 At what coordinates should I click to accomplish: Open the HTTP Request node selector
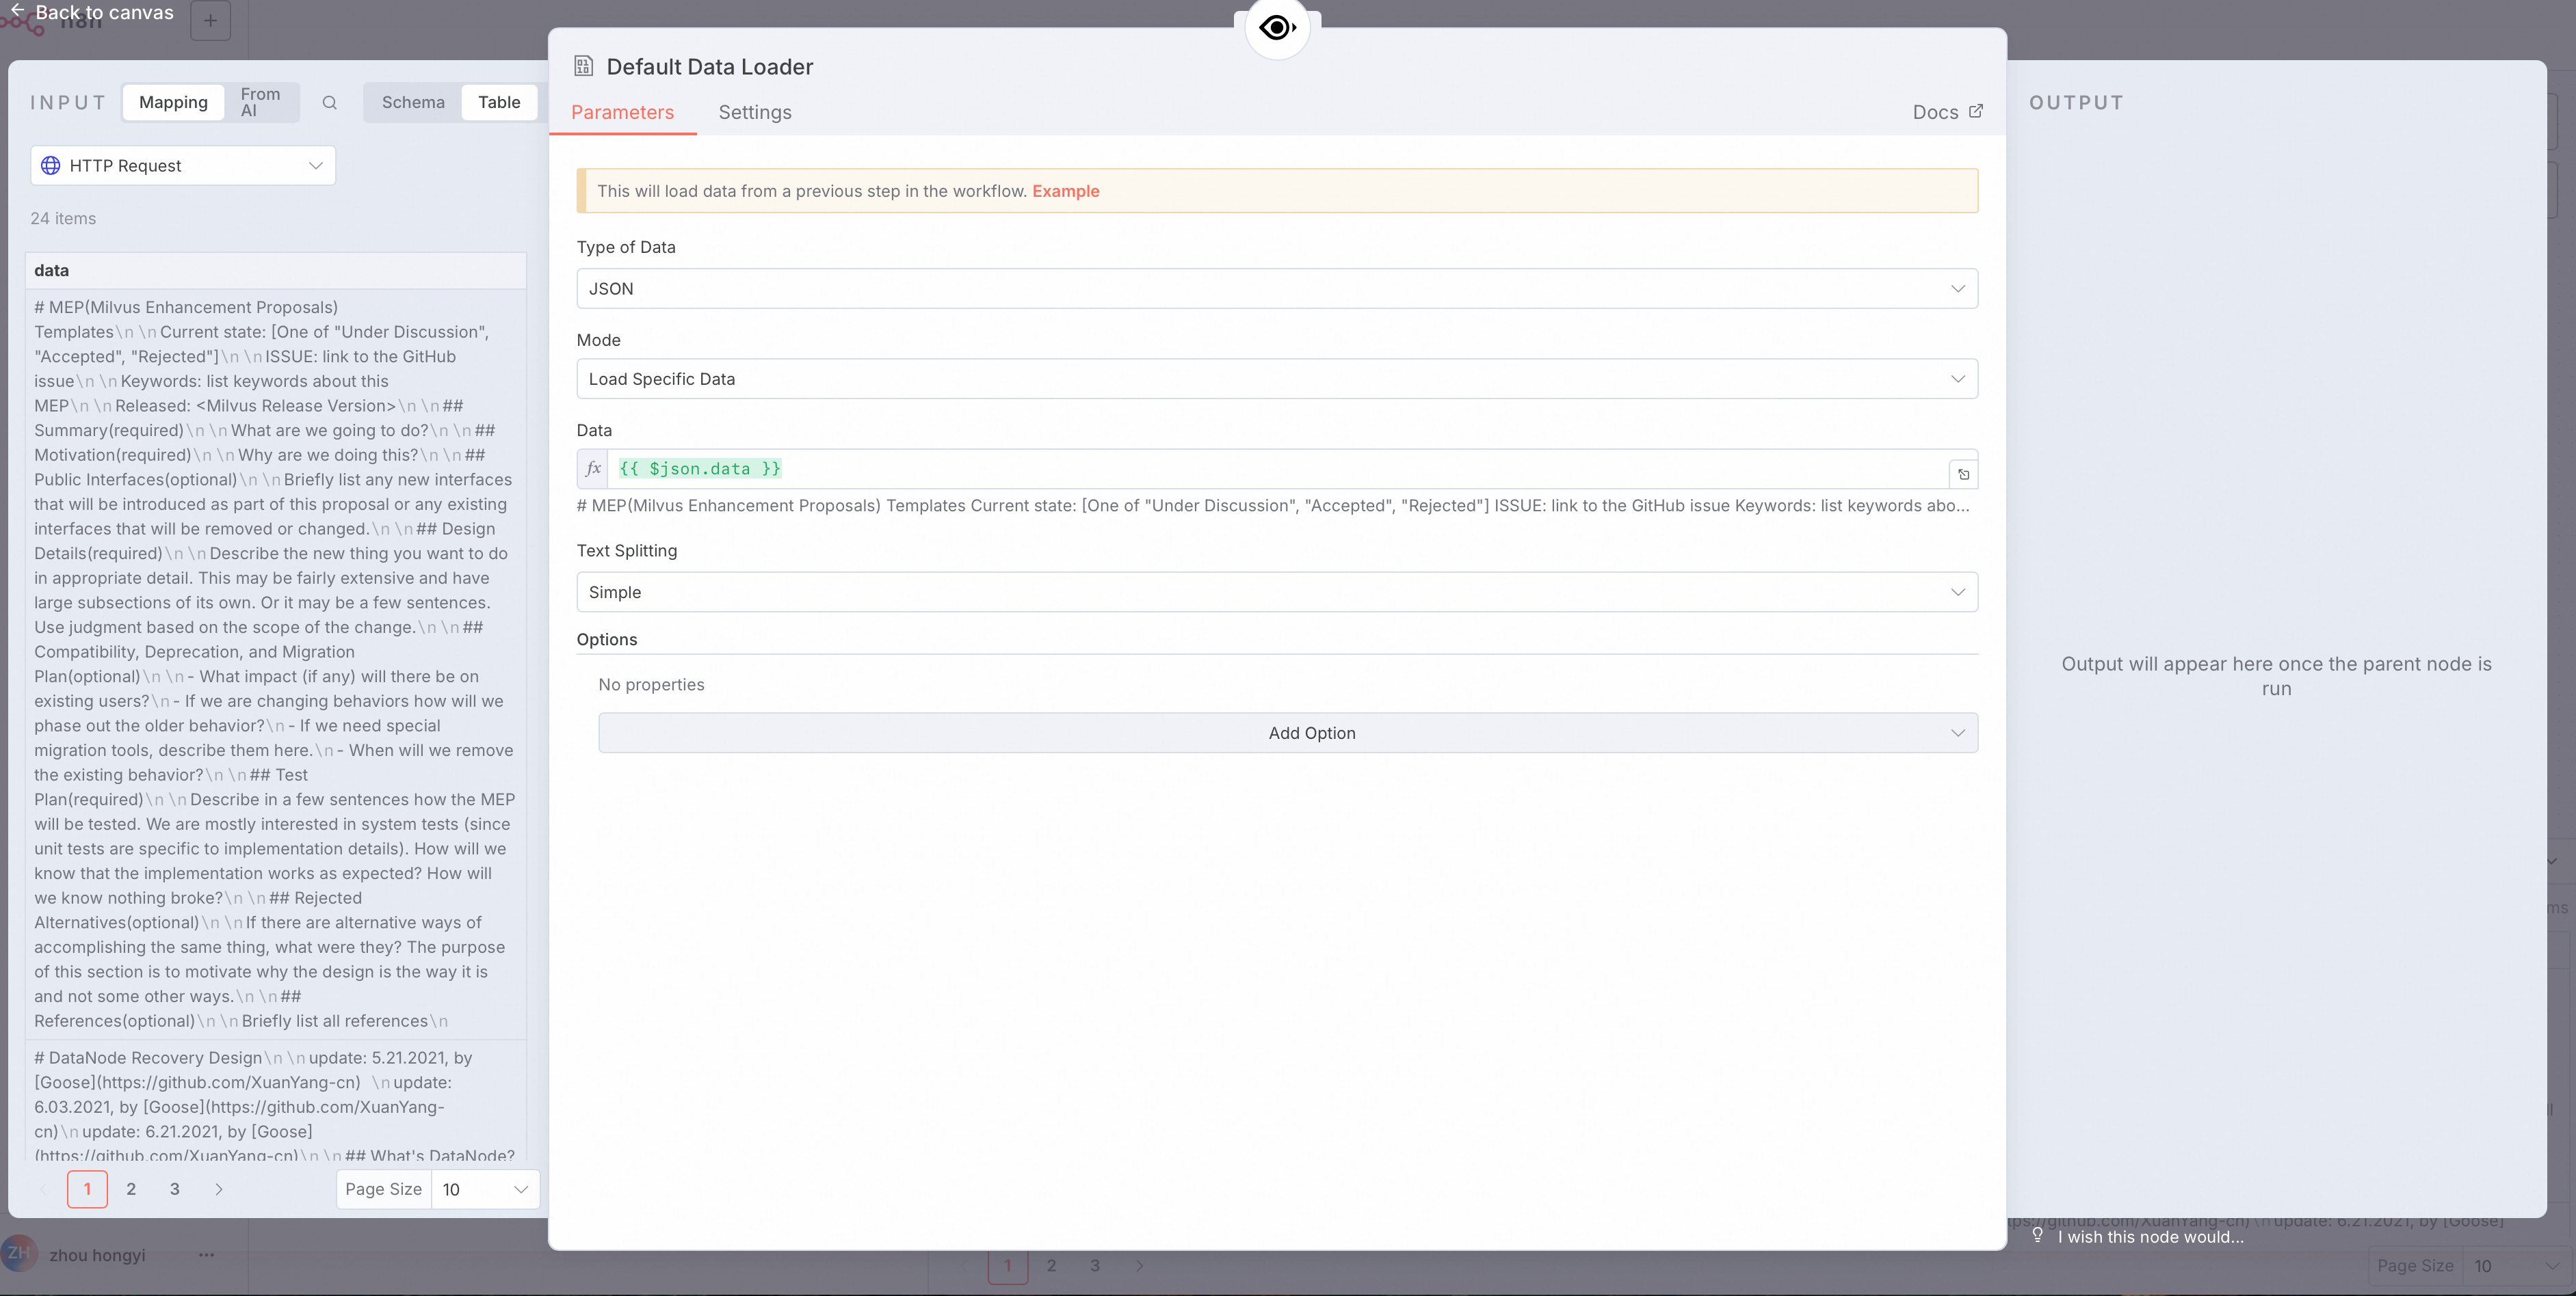[183, 166]
